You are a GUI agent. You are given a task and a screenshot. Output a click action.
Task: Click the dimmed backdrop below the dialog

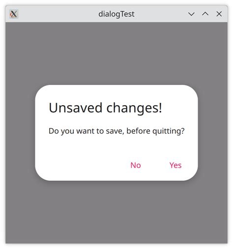116,212
